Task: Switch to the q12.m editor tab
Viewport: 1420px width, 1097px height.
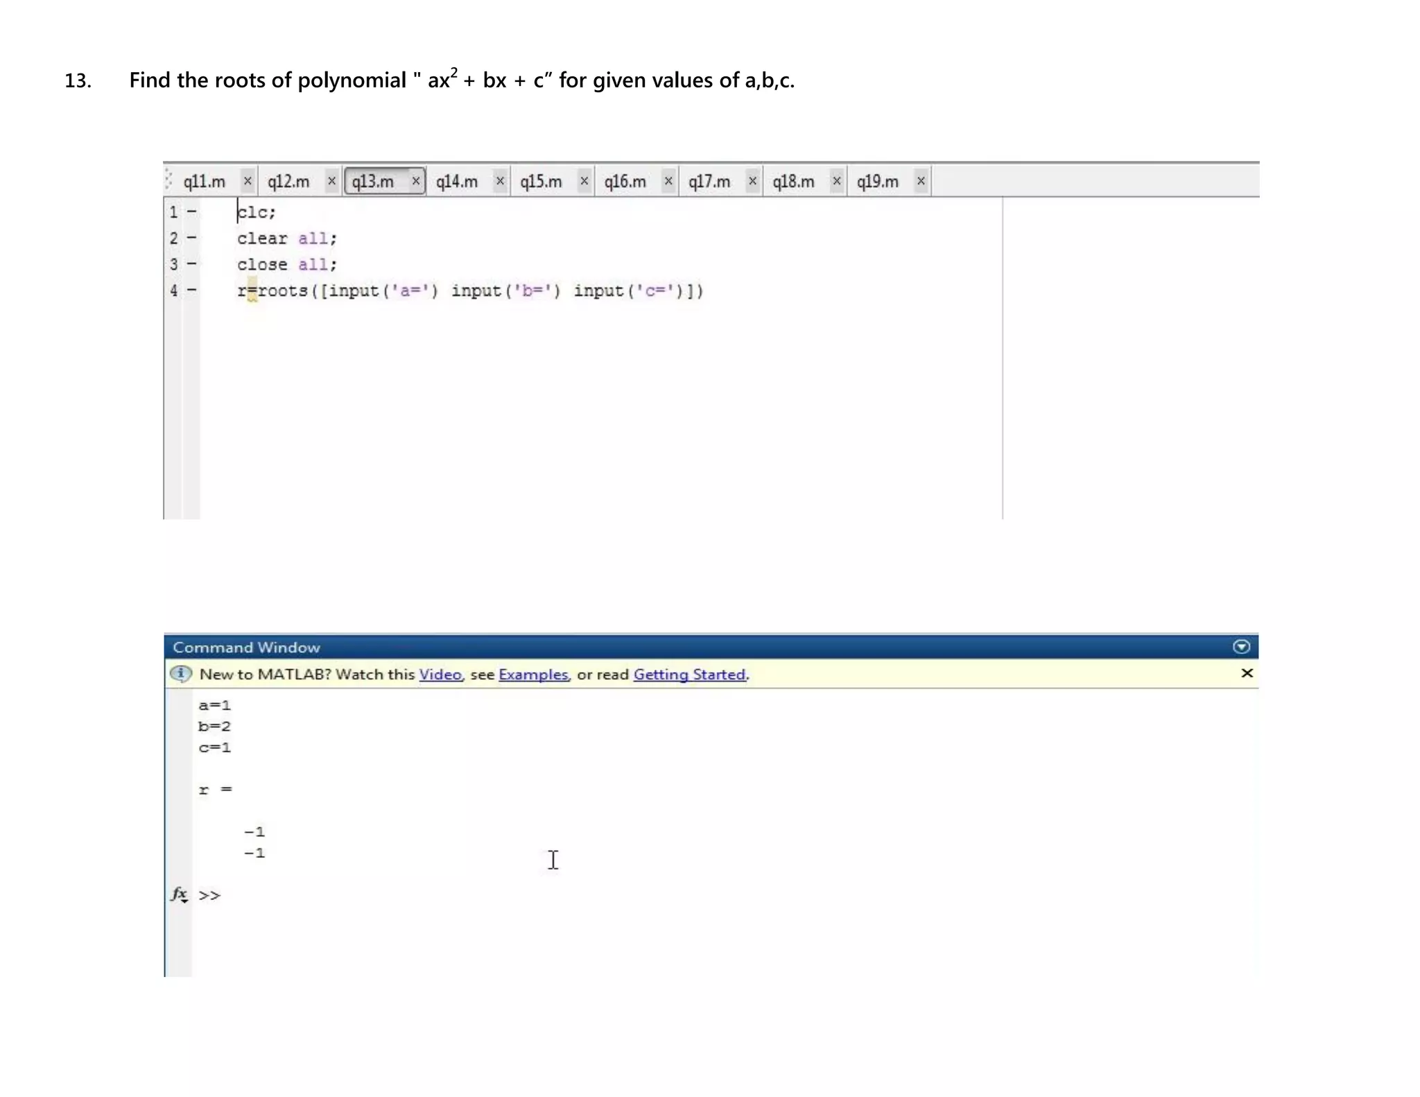Action: (288, 182)
